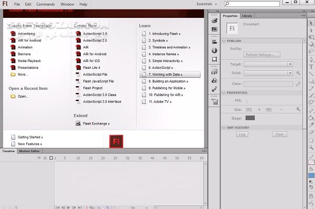Select the Pen tool
The width and height of the screenshot is (315, 209).
point(311,60)
